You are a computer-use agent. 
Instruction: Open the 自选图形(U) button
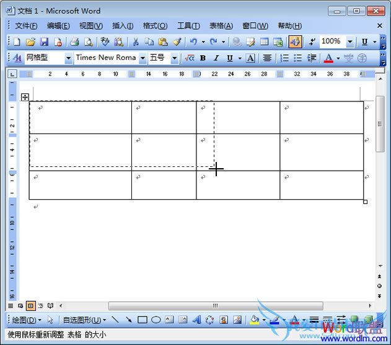[84, 320]
